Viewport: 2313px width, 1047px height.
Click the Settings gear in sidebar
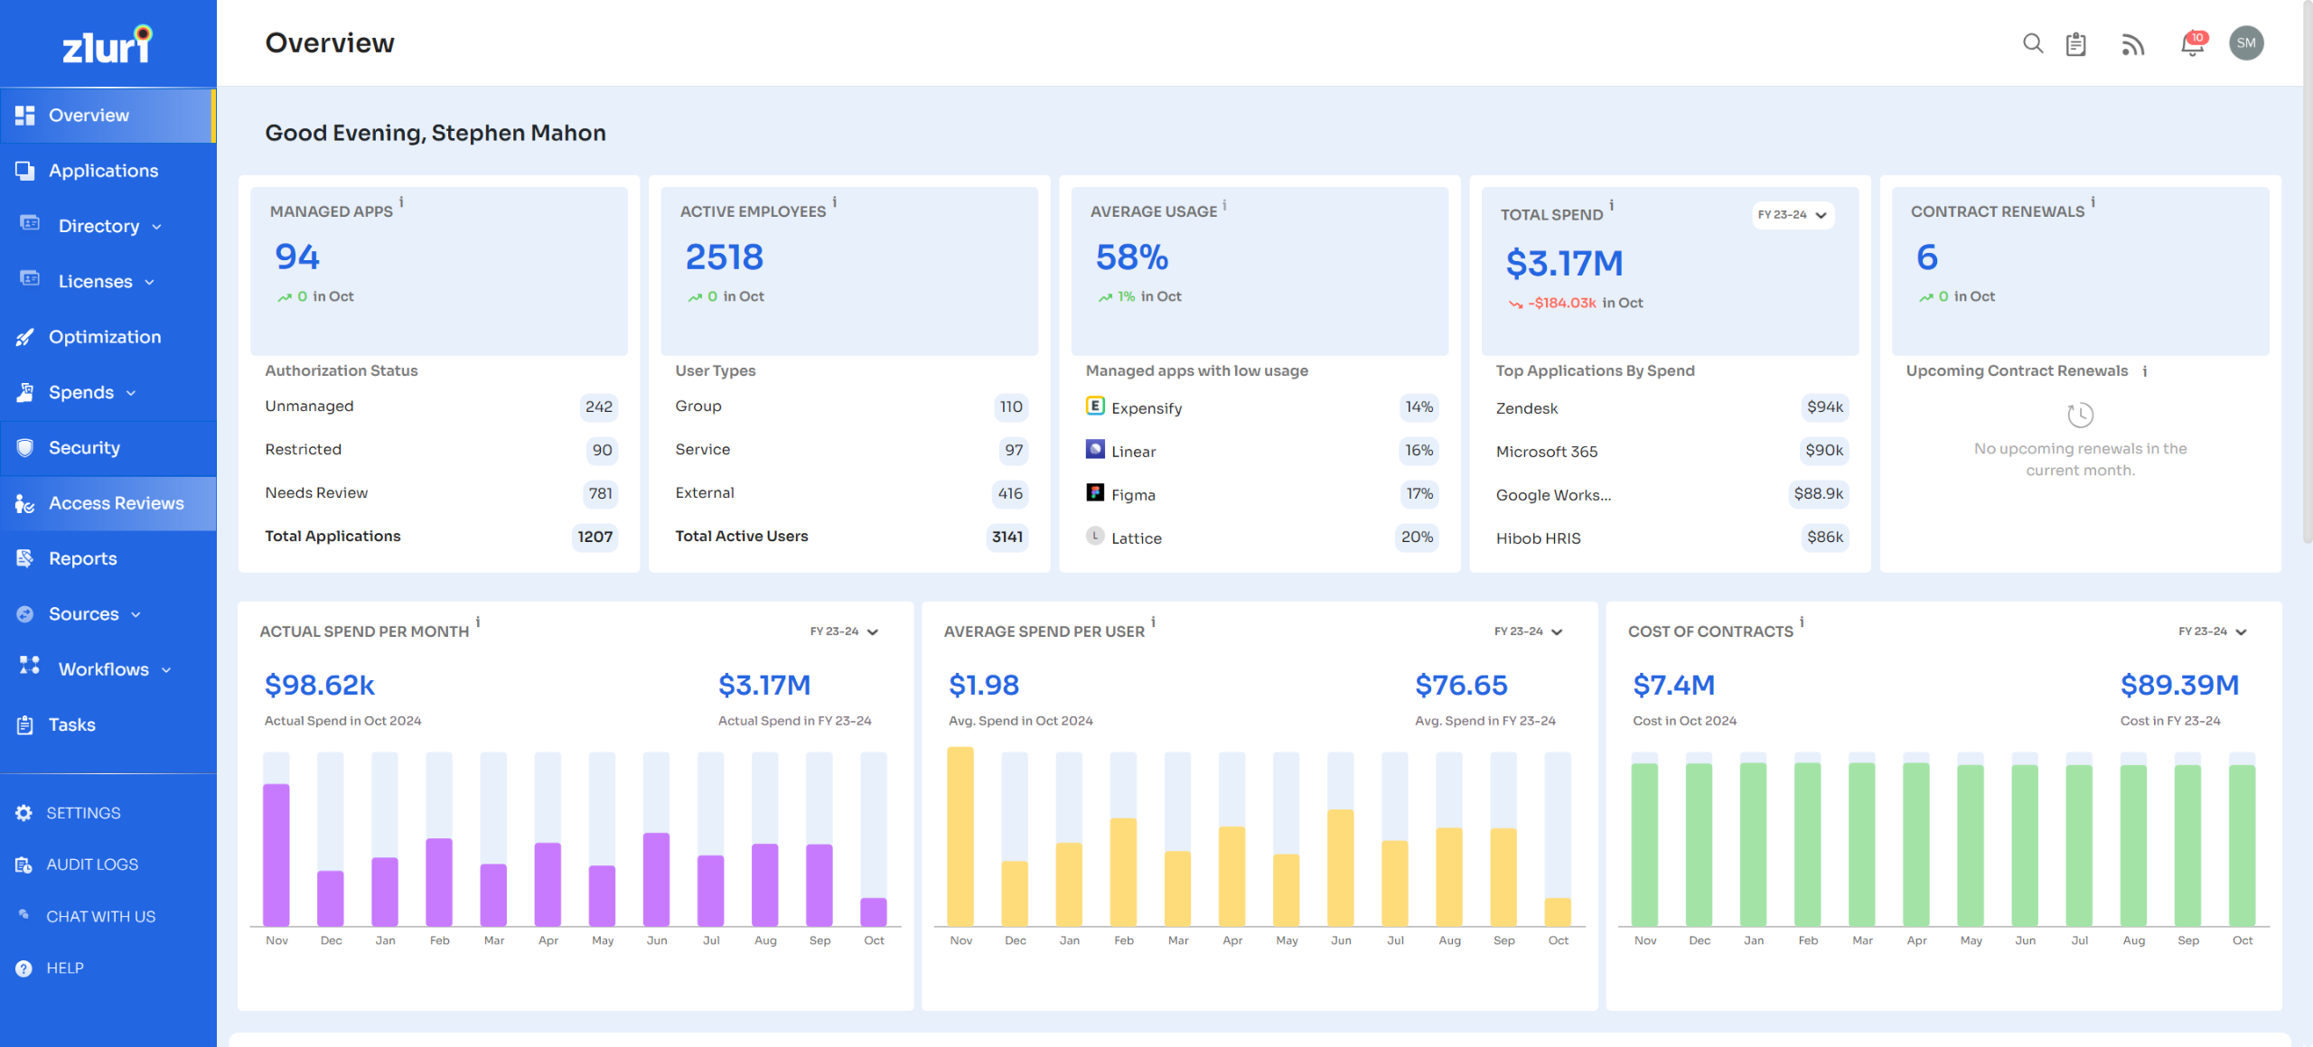click(x=24, y=813)
